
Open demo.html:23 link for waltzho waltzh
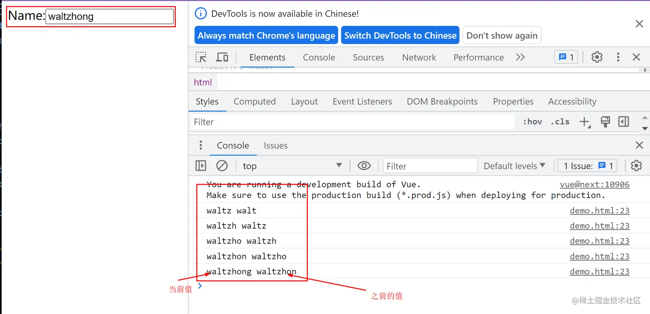tap(600, 241)
